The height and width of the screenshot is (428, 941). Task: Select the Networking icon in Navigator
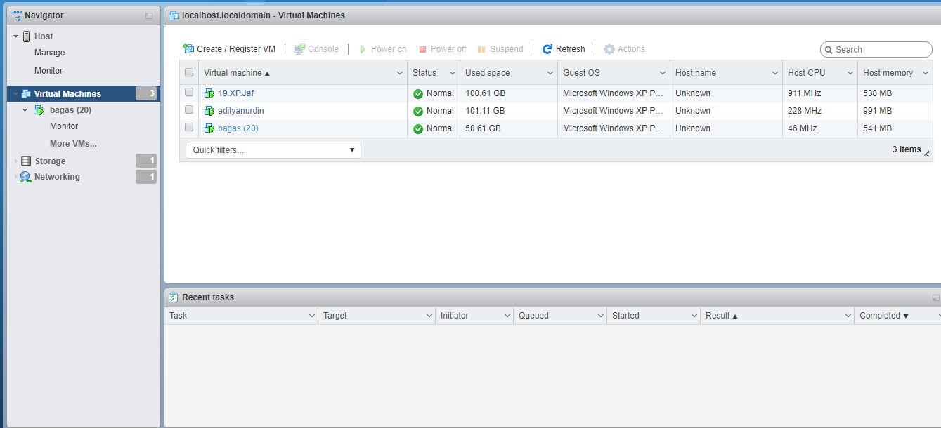26,176
